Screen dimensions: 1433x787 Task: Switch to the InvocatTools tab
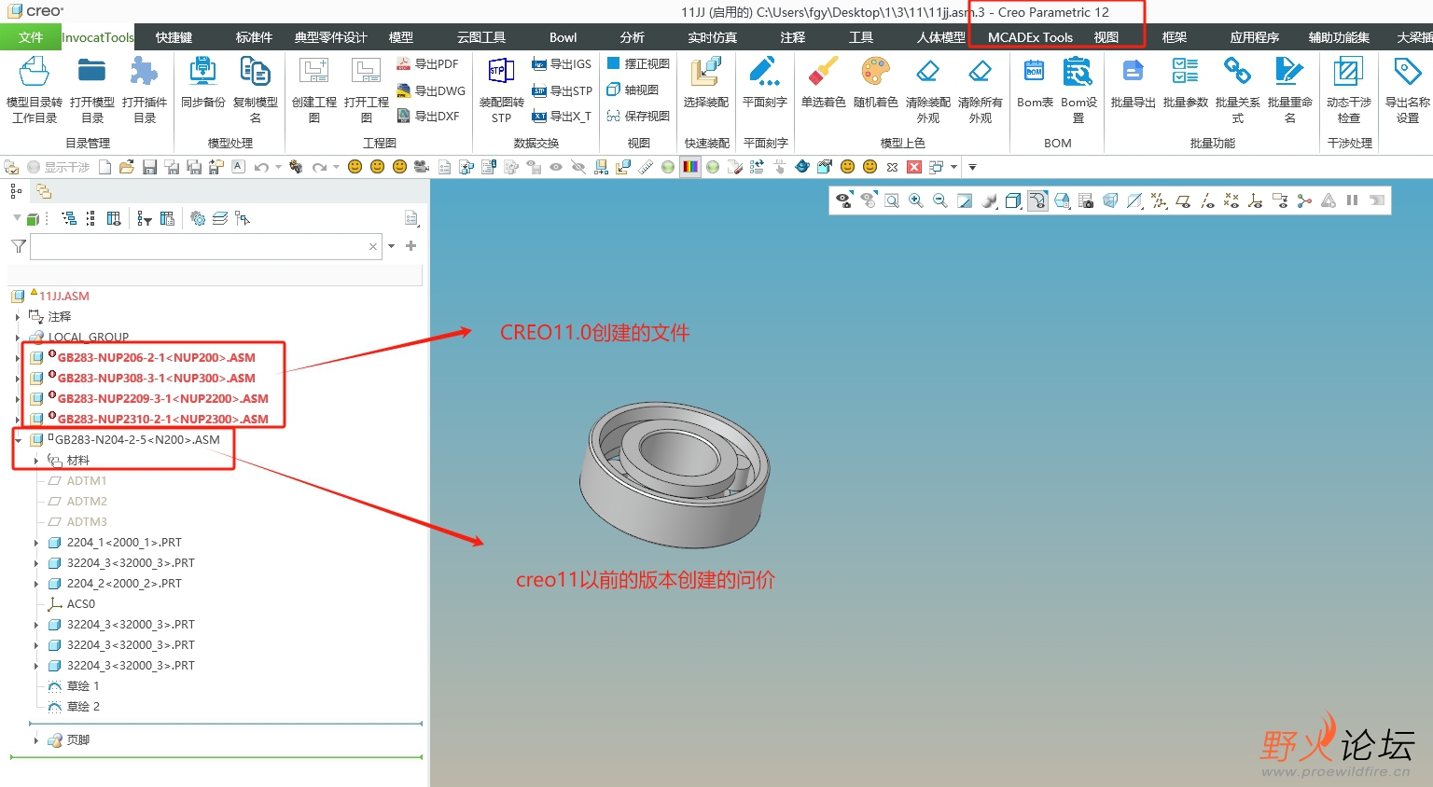[x=98, y=37]
